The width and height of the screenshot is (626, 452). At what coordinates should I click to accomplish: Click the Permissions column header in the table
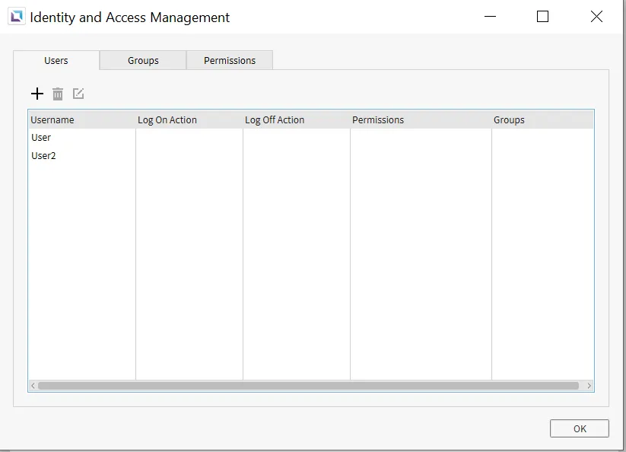(x=378, y=119)
